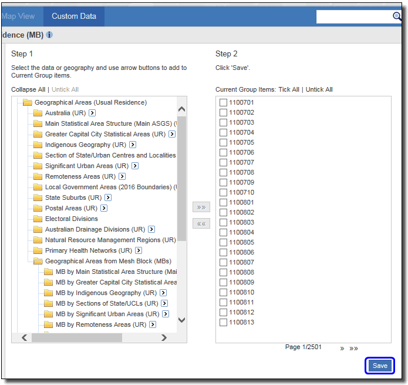Click the add-to-group double right arrow button
Screen dimensions: 408x385
pos(201,207)
